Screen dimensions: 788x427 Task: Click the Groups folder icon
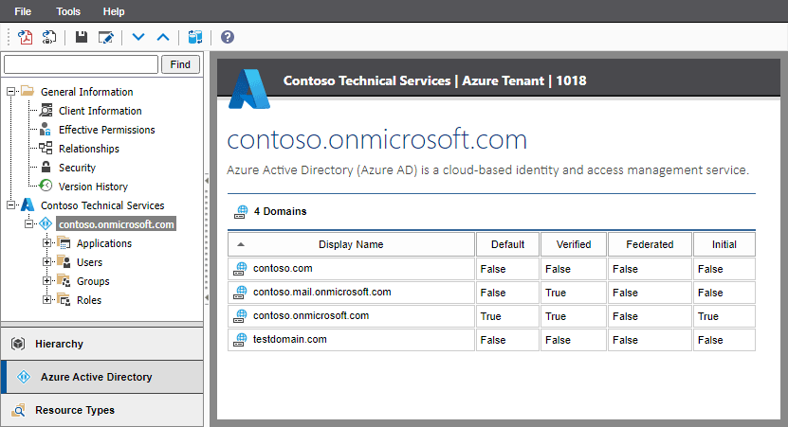click(64, 281)
